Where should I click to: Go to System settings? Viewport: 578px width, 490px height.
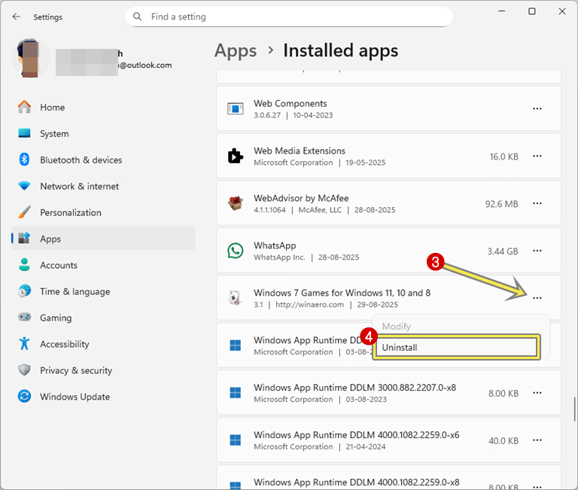[103, 133]
